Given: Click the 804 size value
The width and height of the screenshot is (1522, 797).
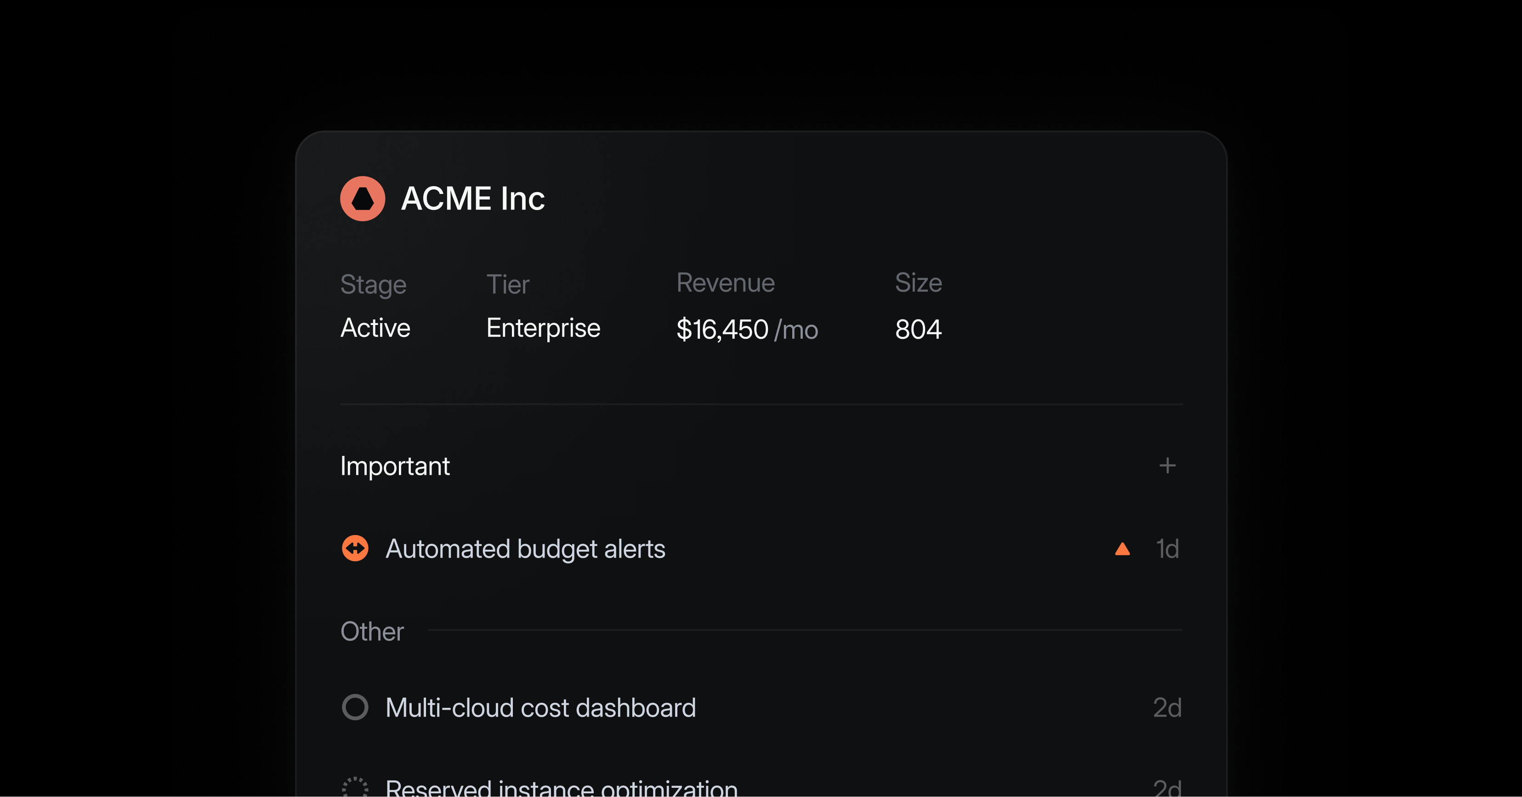Looking at the screenshot, I should [918, 330].
